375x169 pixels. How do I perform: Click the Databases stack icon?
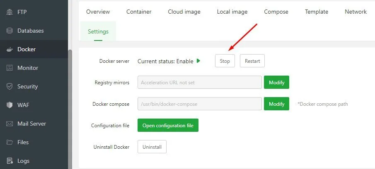coord(10,31)
